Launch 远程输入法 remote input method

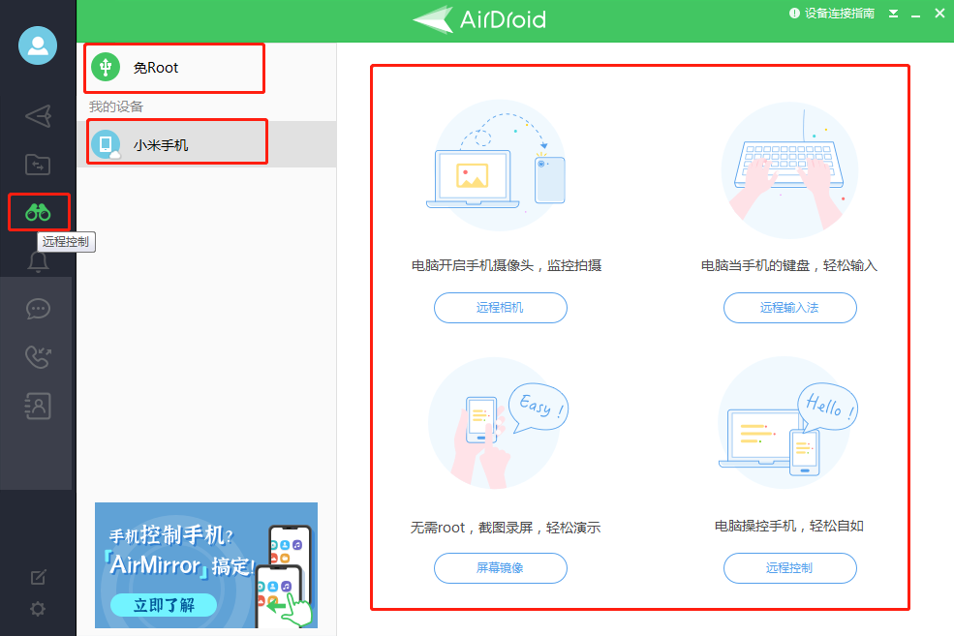pyautogui.click(x=789, y=308)
